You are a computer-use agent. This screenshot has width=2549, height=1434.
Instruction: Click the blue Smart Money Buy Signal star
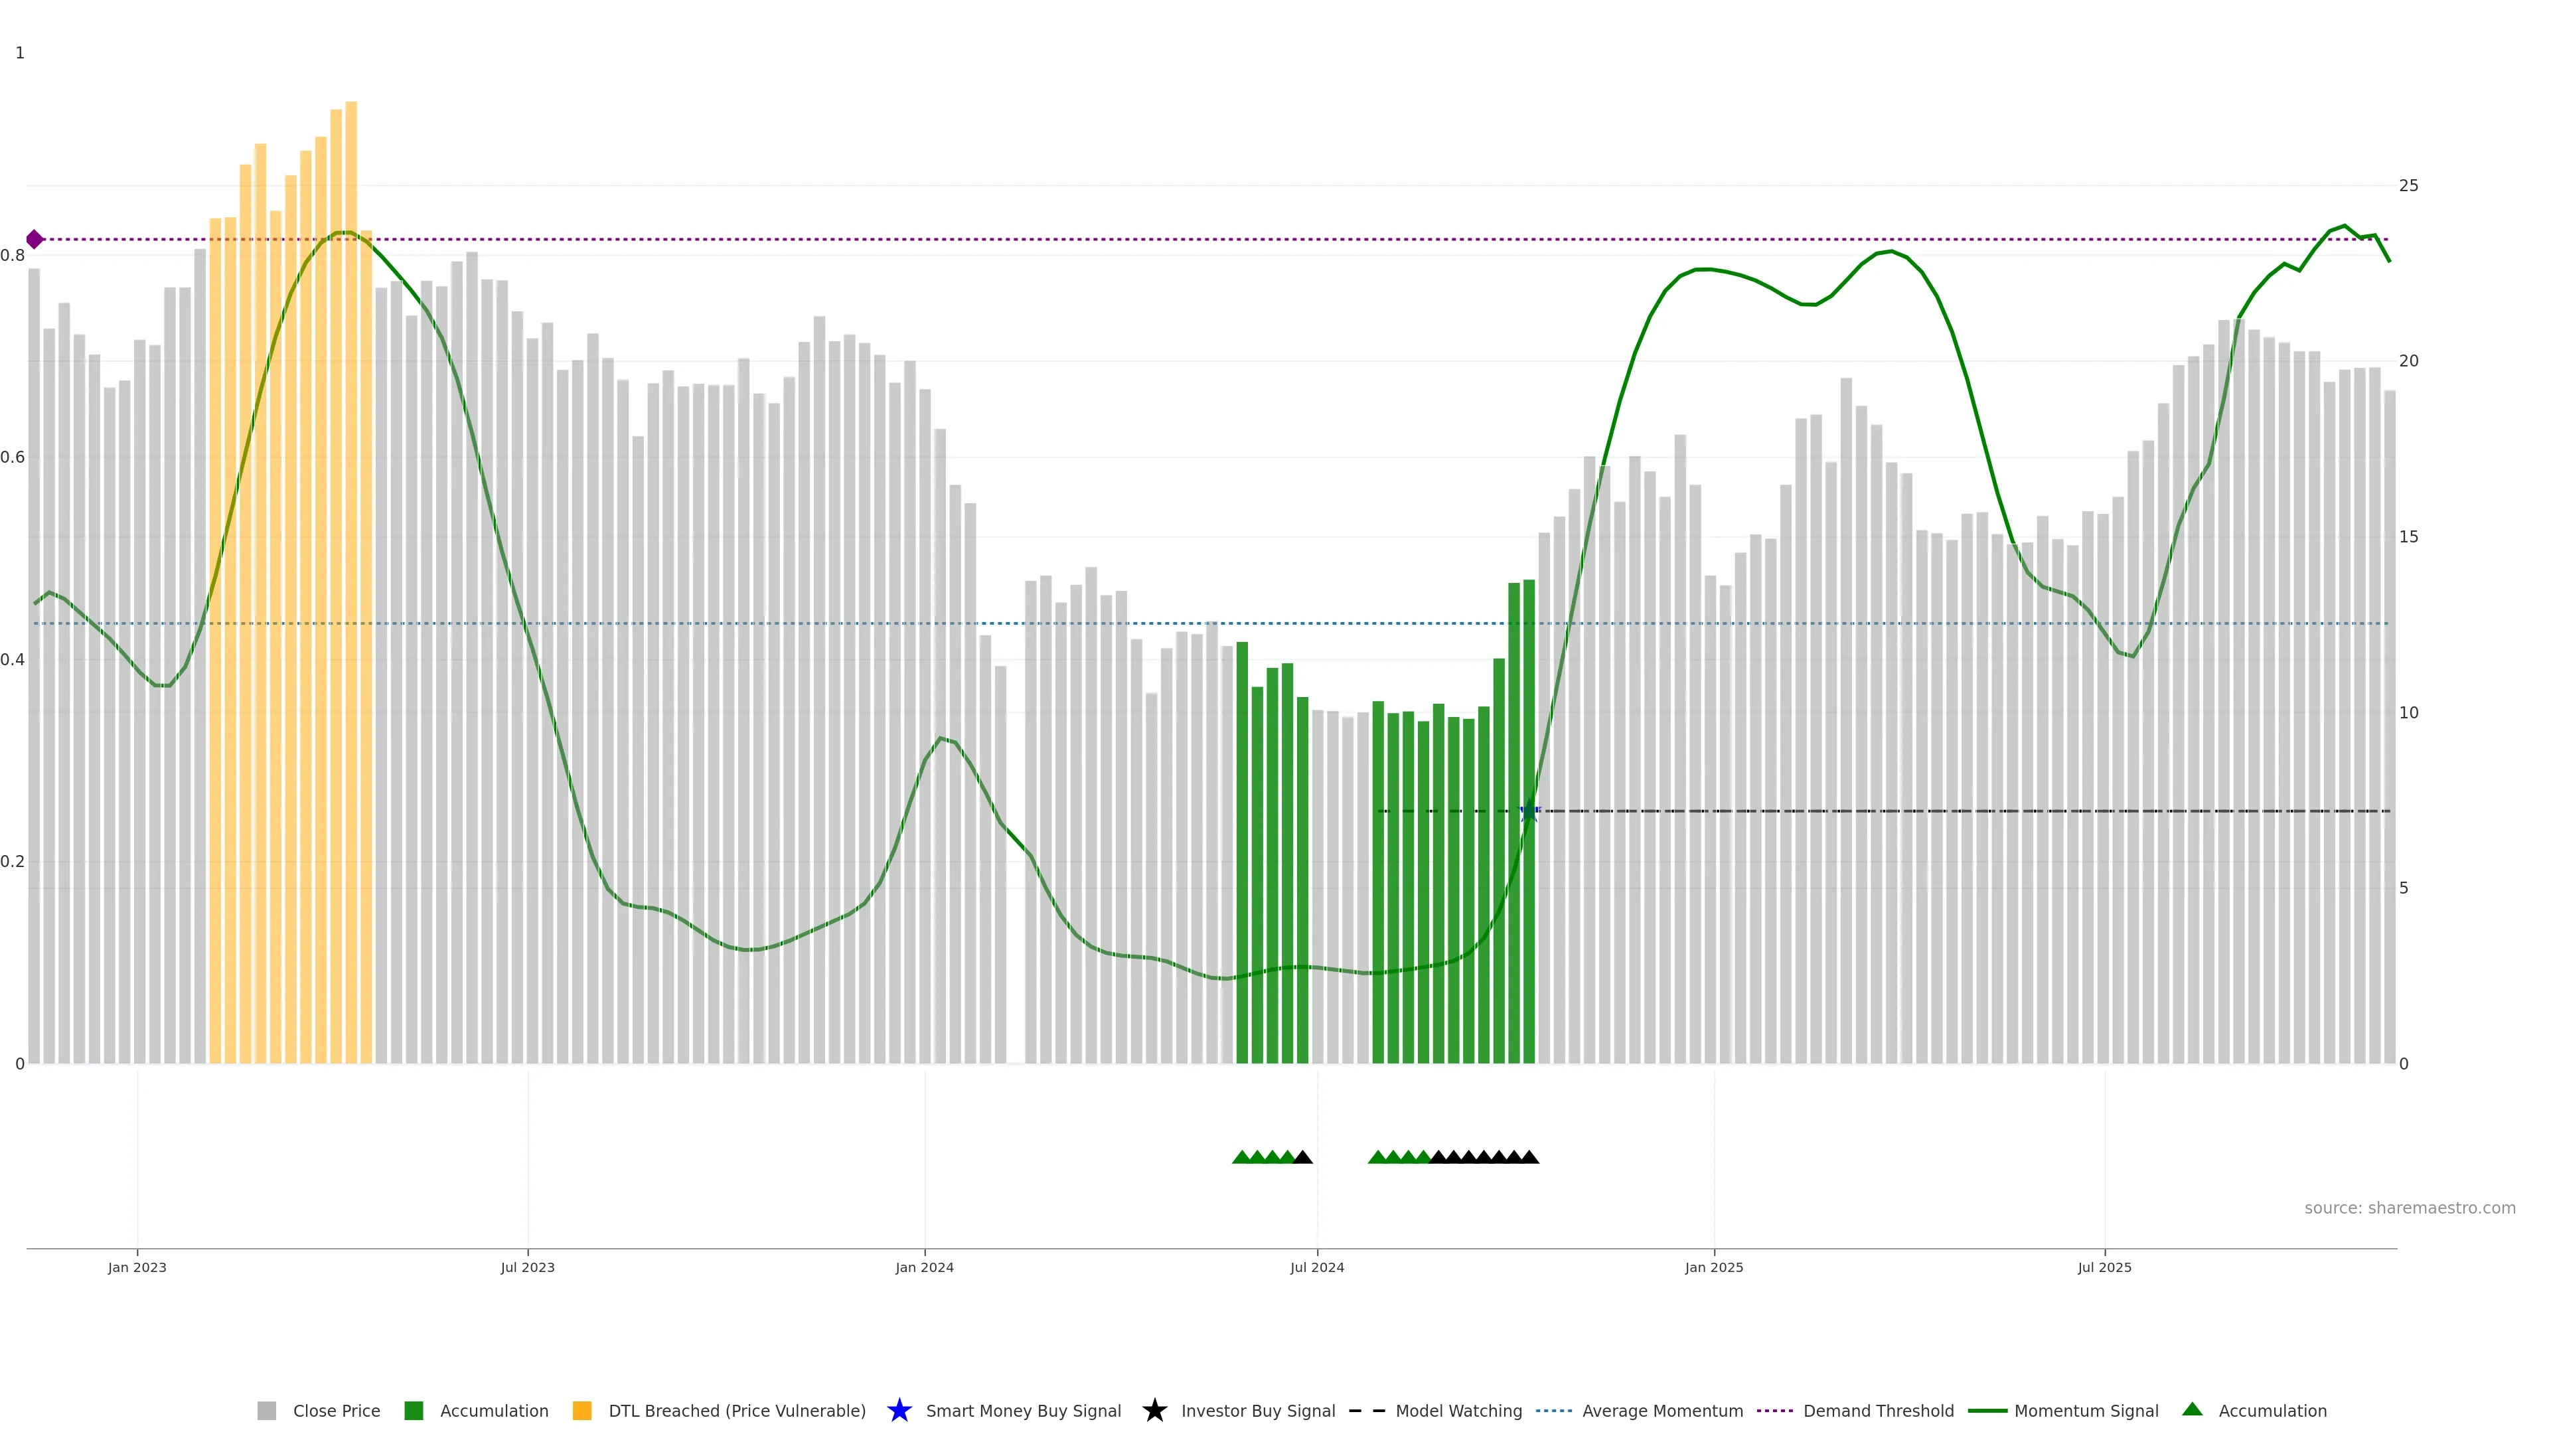pyautogui.click(x=899, y=1410)
